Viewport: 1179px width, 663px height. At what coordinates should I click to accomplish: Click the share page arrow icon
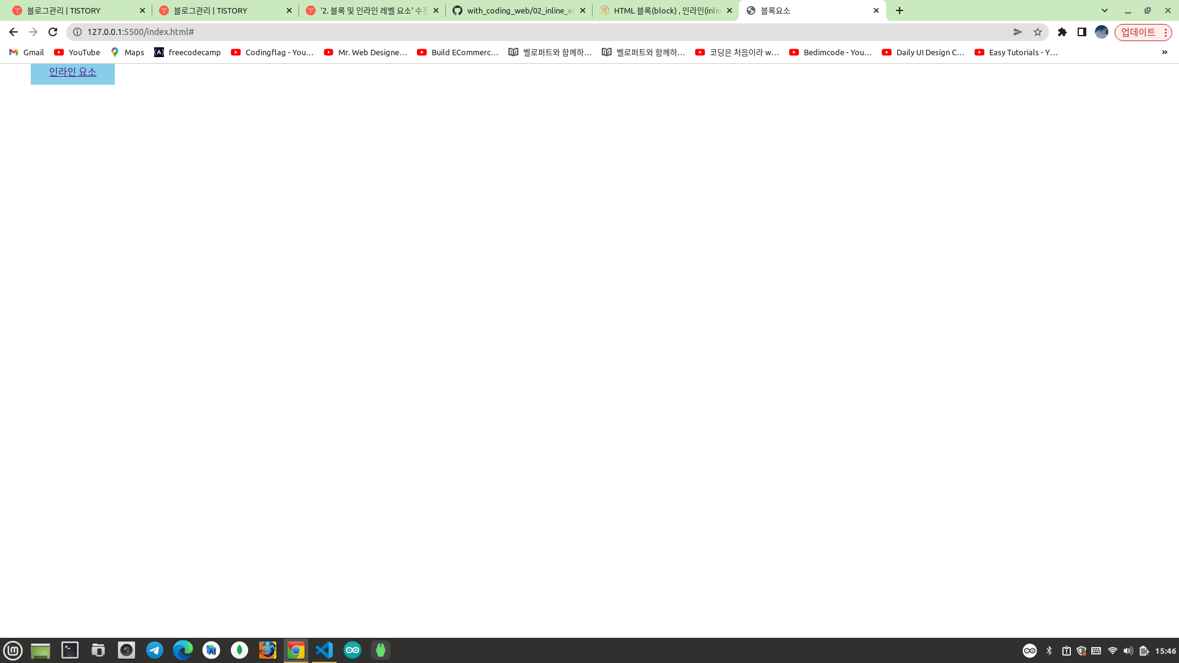[x=1018, y=32]
